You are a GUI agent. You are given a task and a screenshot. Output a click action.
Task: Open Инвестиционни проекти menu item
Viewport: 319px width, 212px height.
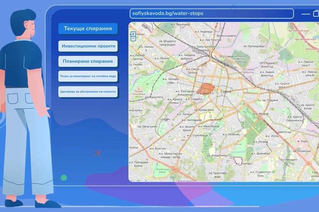pyautogui.click(x=88, y=46)
